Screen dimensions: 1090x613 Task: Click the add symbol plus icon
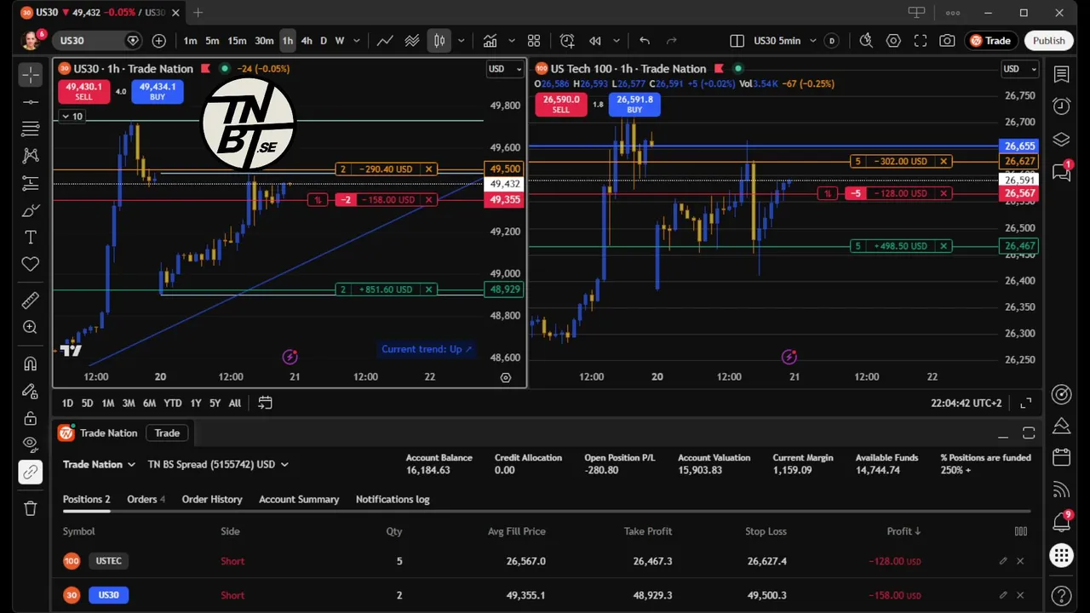(x=159, y=40)
